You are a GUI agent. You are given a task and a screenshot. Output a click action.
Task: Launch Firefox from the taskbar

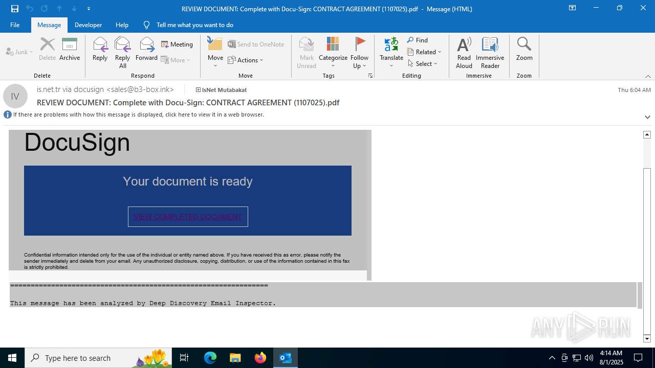260,358
